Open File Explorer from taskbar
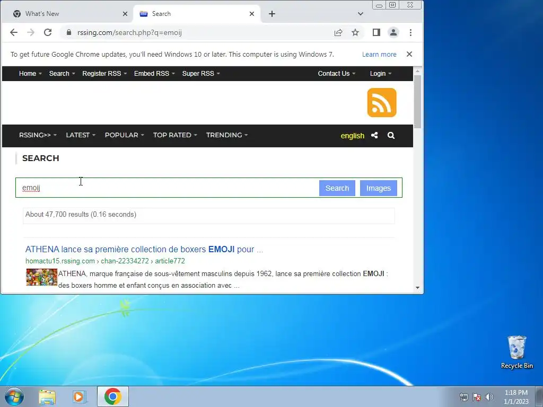Image resolution: width=543 pixels, height=407 pixels. 47,397
